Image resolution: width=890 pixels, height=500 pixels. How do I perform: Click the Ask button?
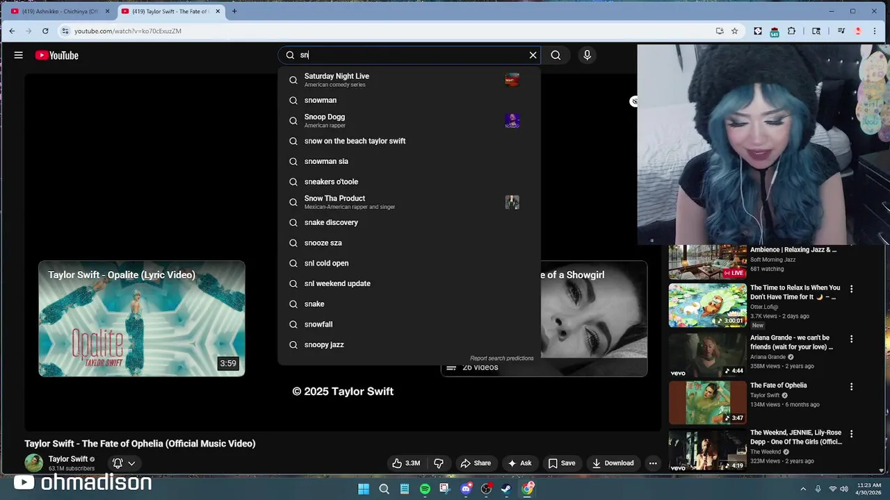(x=519, y=463)
